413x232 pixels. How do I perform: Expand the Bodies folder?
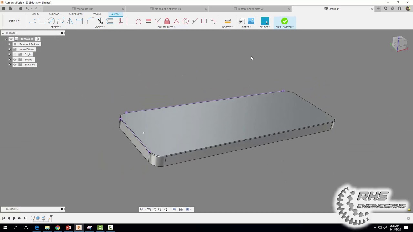tap(9, 60)
